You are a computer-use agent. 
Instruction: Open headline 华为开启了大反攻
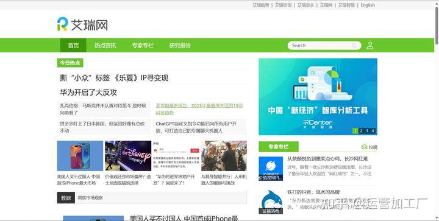pyautogui.click(x=88, y=93)
